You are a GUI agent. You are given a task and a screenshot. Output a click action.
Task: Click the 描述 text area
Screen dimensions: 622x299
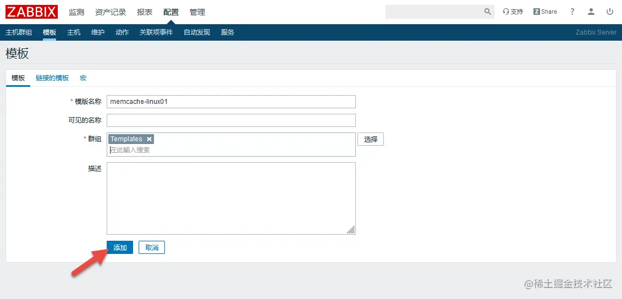(232, 198)
